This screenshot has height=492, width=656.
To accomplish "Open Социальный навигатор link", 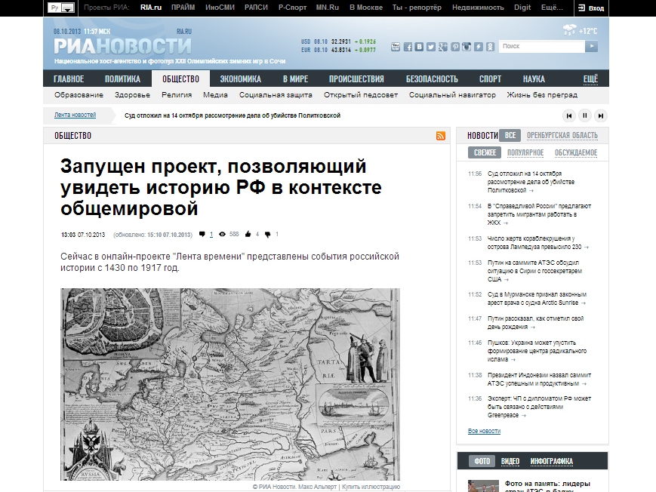I will (x=452, y=95).
